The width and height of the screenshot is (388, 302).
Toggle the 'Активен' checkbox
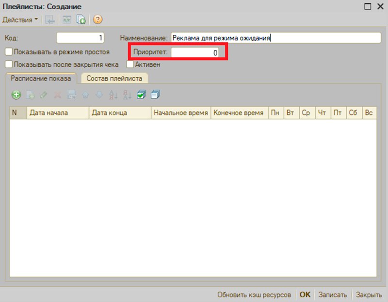point(130,64)
